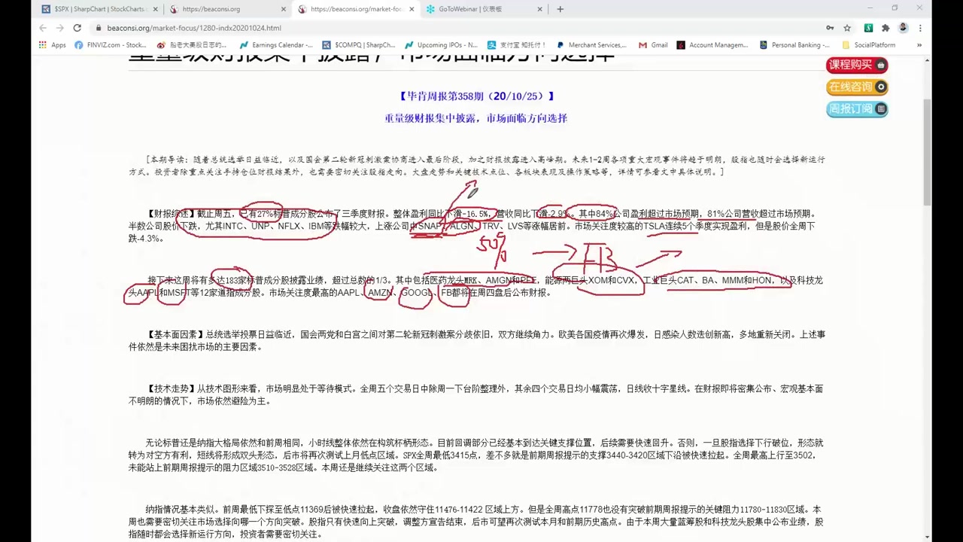Bookmark this page with the star

click(x=847, y=28)
